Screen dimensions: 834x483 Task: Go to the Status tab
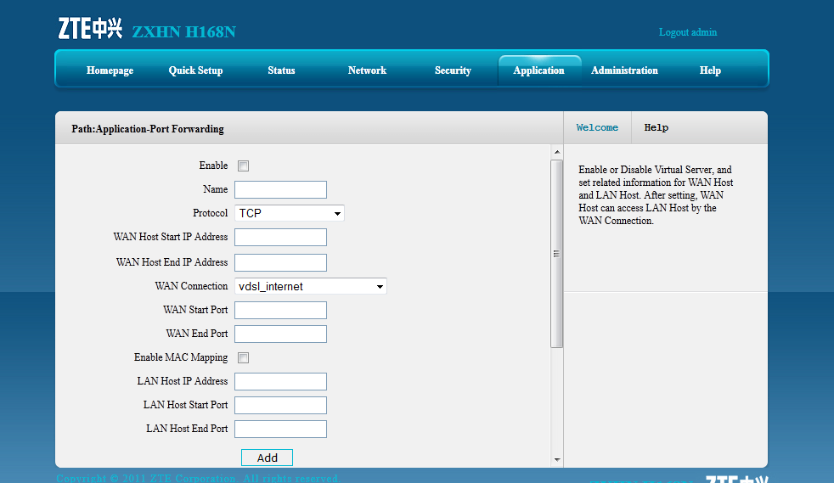click(281, 70)
